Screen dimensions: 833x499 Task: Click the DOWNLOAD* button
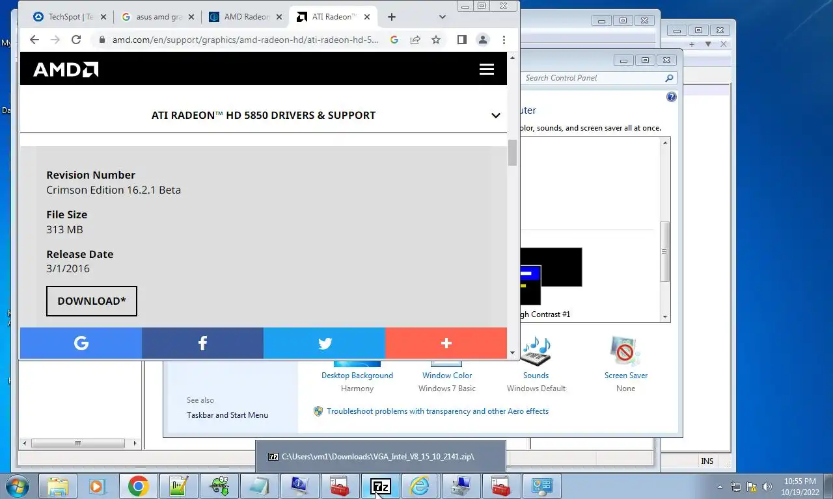click(92, 301)
